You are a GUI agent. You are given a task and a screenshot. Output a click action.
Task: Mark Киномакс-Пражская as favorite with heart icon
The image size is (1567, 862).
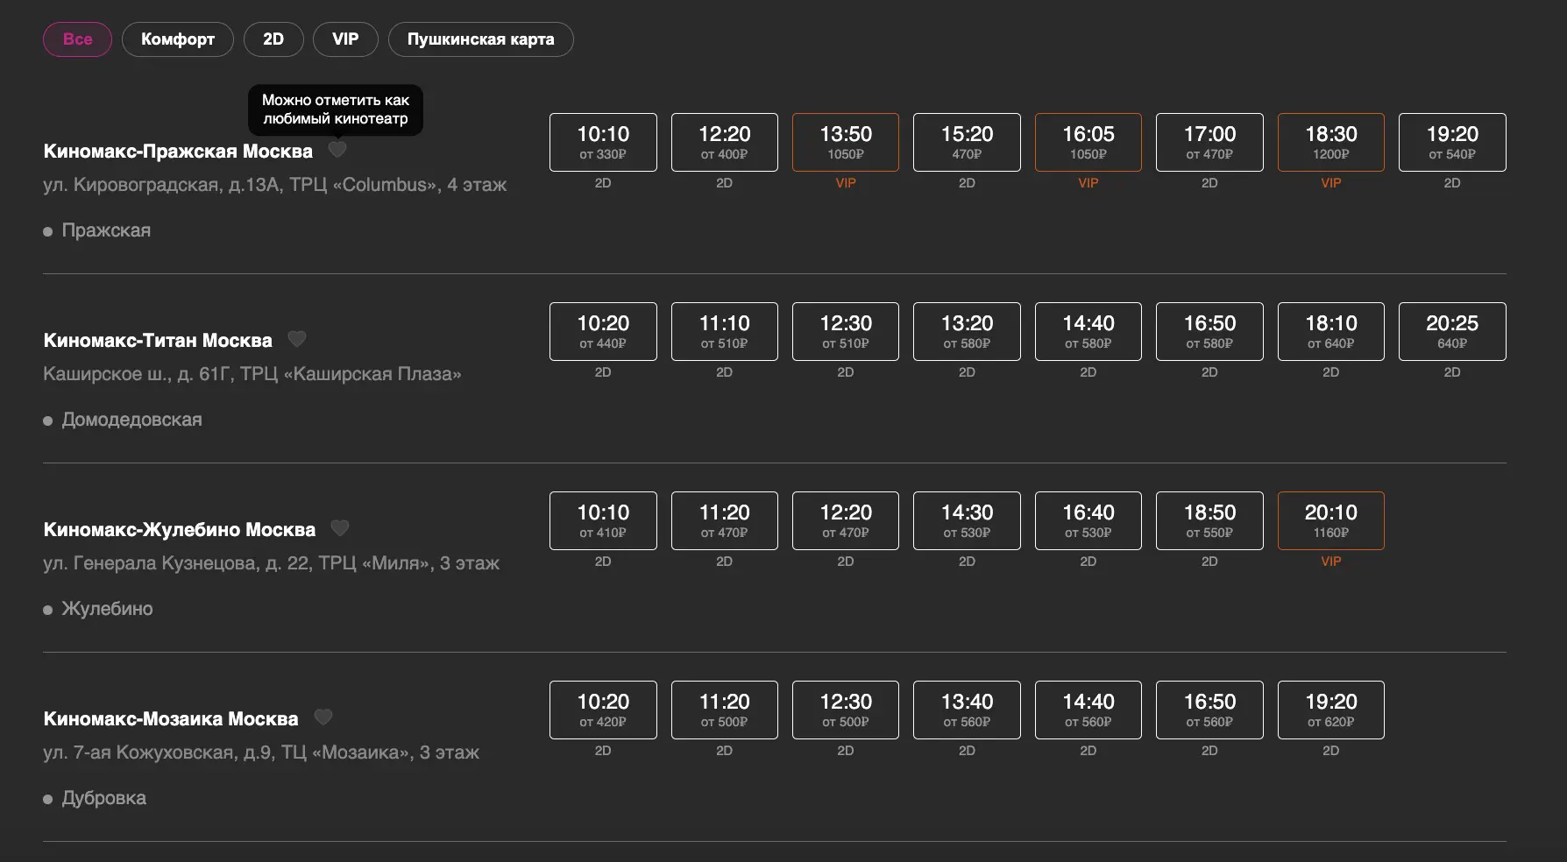(337, 150)
